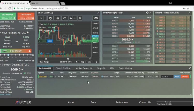Collapse the Your Position: XBTUSD section

1,33
